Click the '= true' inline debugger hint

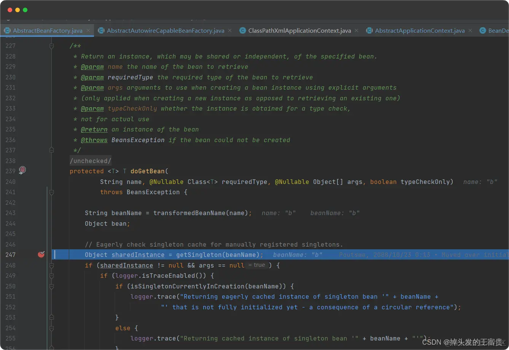click(257, 265)
